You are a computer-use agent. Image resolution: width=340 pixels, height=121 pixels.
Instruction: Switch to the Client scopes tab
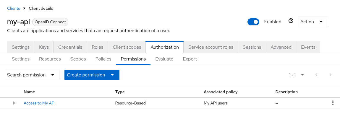127,47
